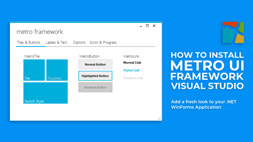Click the Tile metro tile
The width and height of the screenshot is (253, 142).
34,70
